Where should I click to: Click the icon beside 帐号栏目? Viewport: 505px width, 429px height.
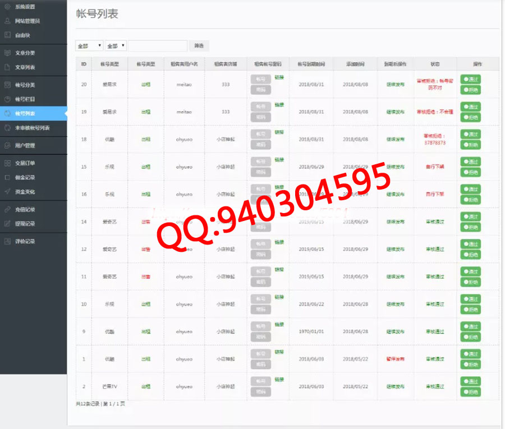click(7, 99)
